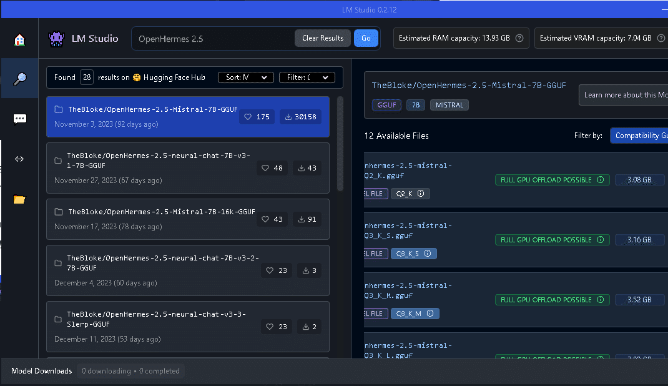The width and height of the screenshot is (668, 386).
Task: Click info icon next to Q3_K_S tag
Action: [428, 254]
